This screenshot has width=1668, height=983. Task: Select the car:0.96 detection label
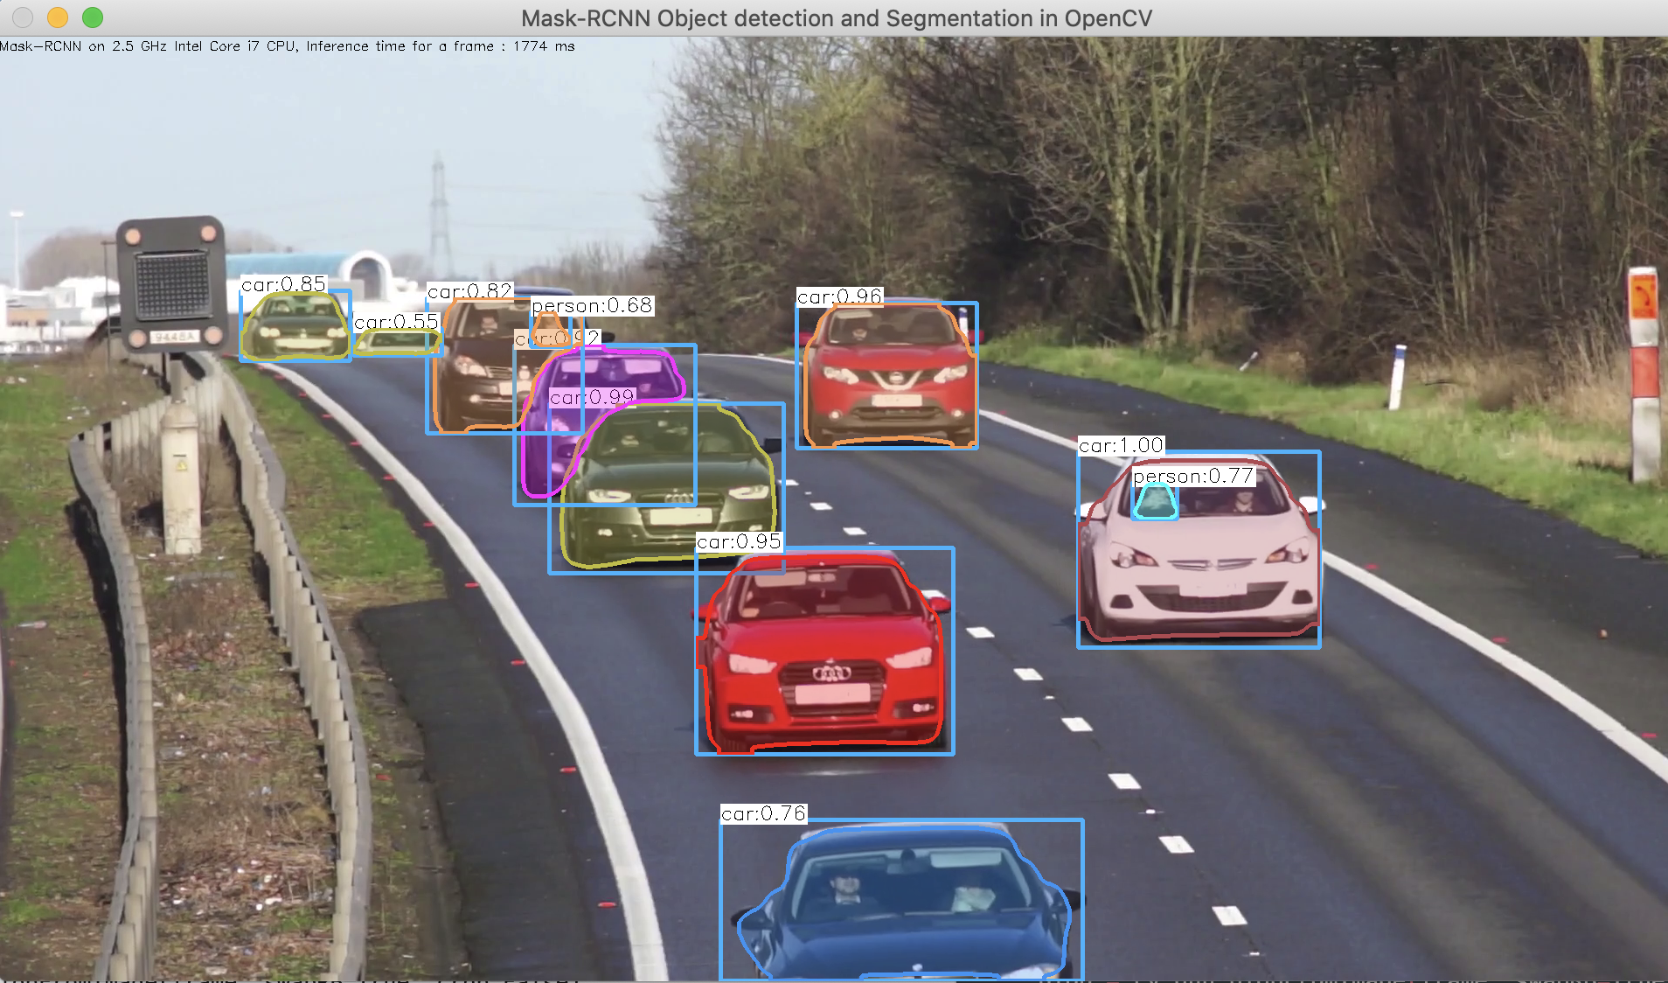click(839, 296)
